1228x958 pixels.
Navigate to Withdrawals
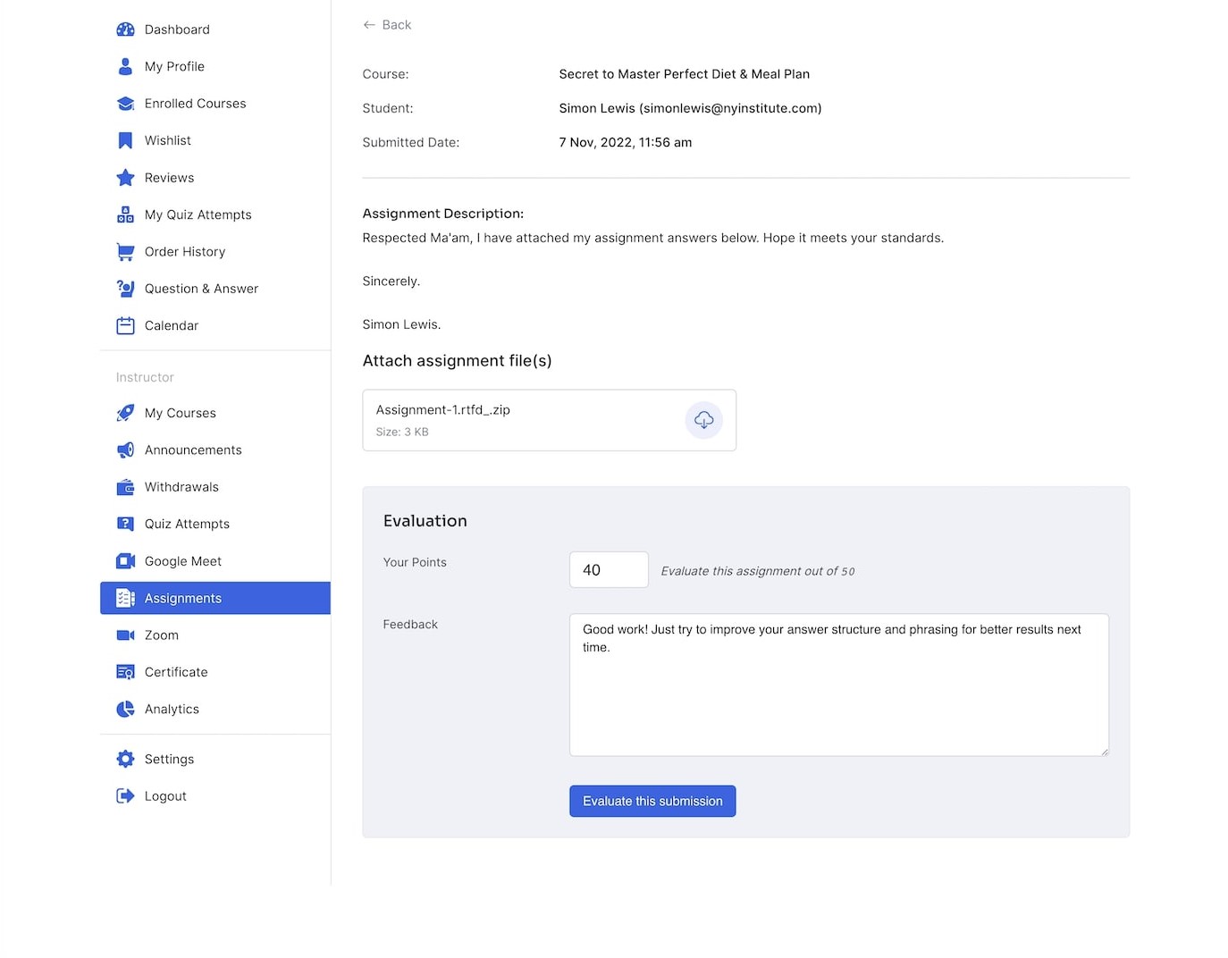181,487
